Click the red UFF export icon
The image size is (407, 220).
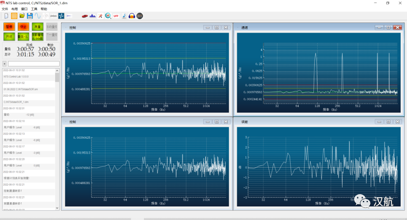pos(116,16)
